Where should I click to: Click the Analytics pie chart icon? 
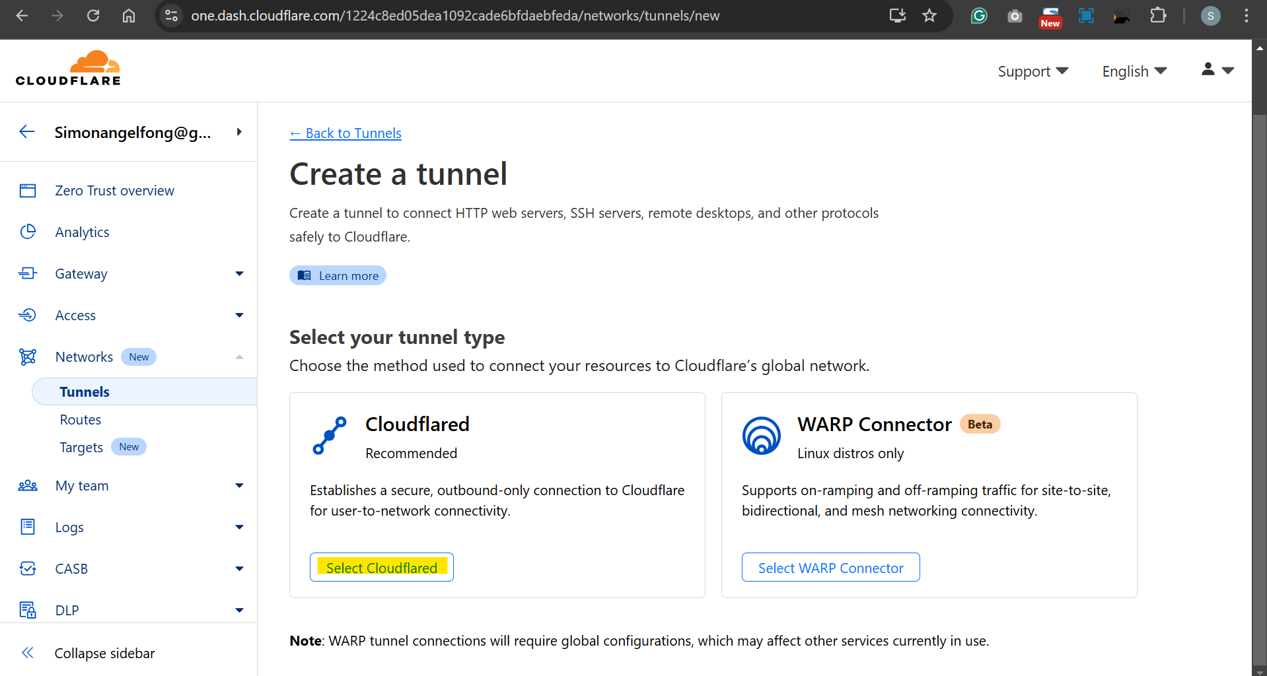point(28,232)
